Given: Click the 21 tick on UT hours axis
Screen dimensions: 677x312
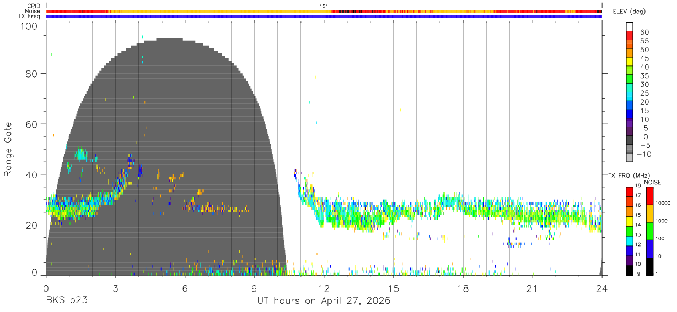Looking at the screenshot, I should coord(533,288).
